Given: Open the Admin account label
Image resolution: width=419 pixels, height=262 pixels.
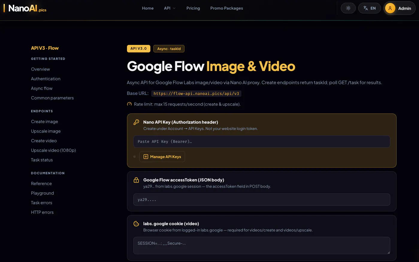Looking at the screenshot, I should tap(404, 8).
